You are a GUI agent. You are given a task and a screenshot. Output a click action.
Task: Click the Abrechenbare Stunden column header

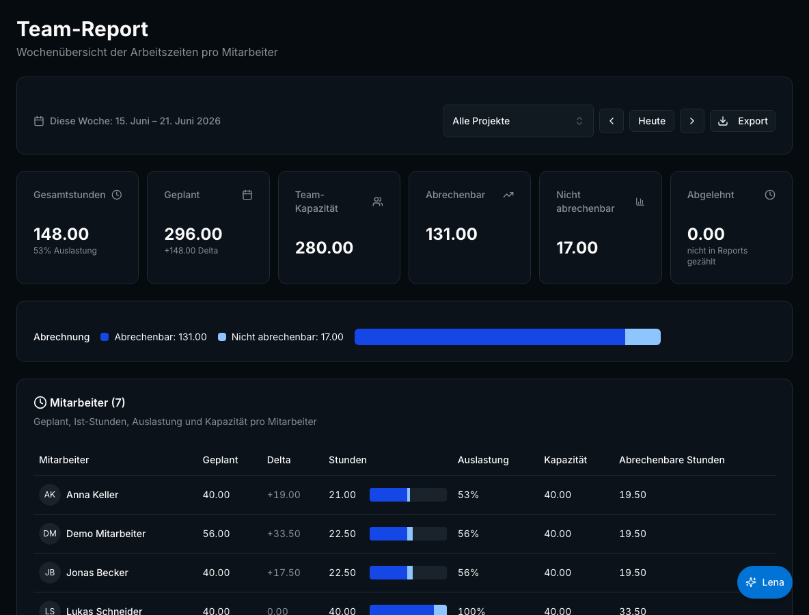[x=672, y=460]
